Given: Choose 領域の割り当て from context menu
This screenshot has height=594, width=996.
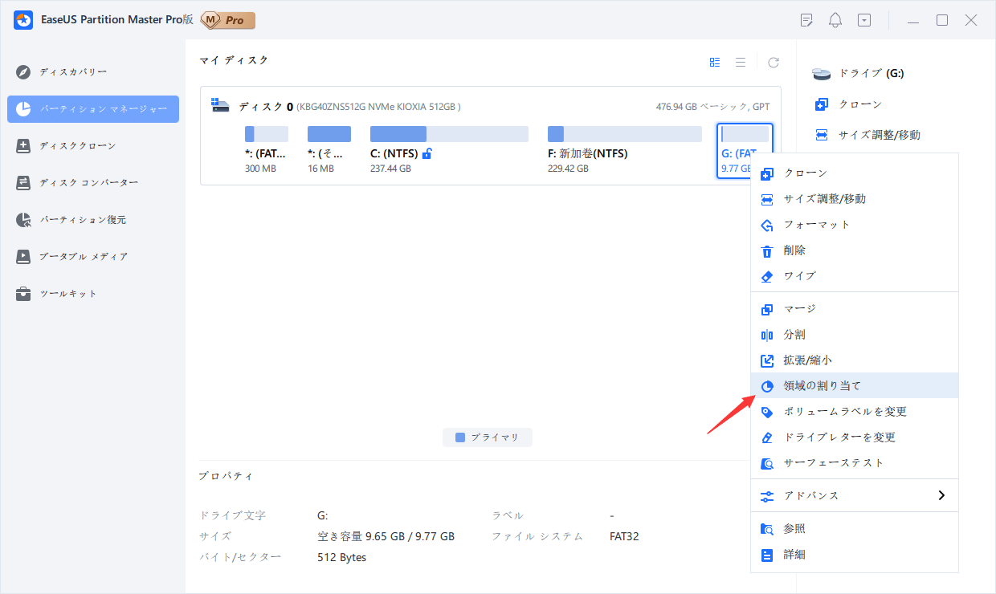Looking at the screenshot, I should click(822, 386).
